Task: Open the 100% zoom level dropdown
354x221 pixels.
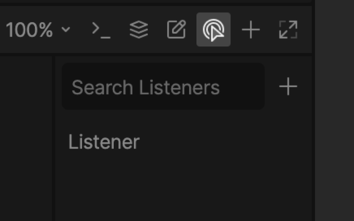Action: [x=38, y=30]
